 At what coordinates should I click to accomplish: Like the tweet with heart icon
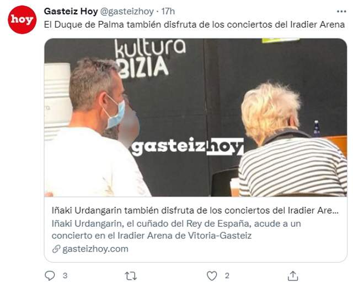pos(212,276)
